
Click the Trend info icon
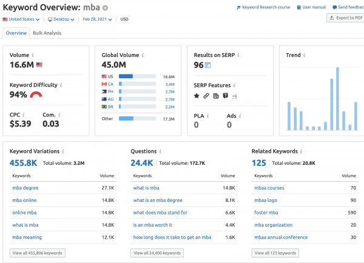(304, 55)
